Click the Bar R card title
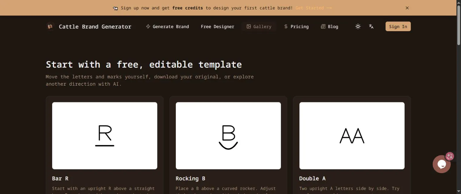The height and width of the screenshot is (194, 461). tap(60, 179)
